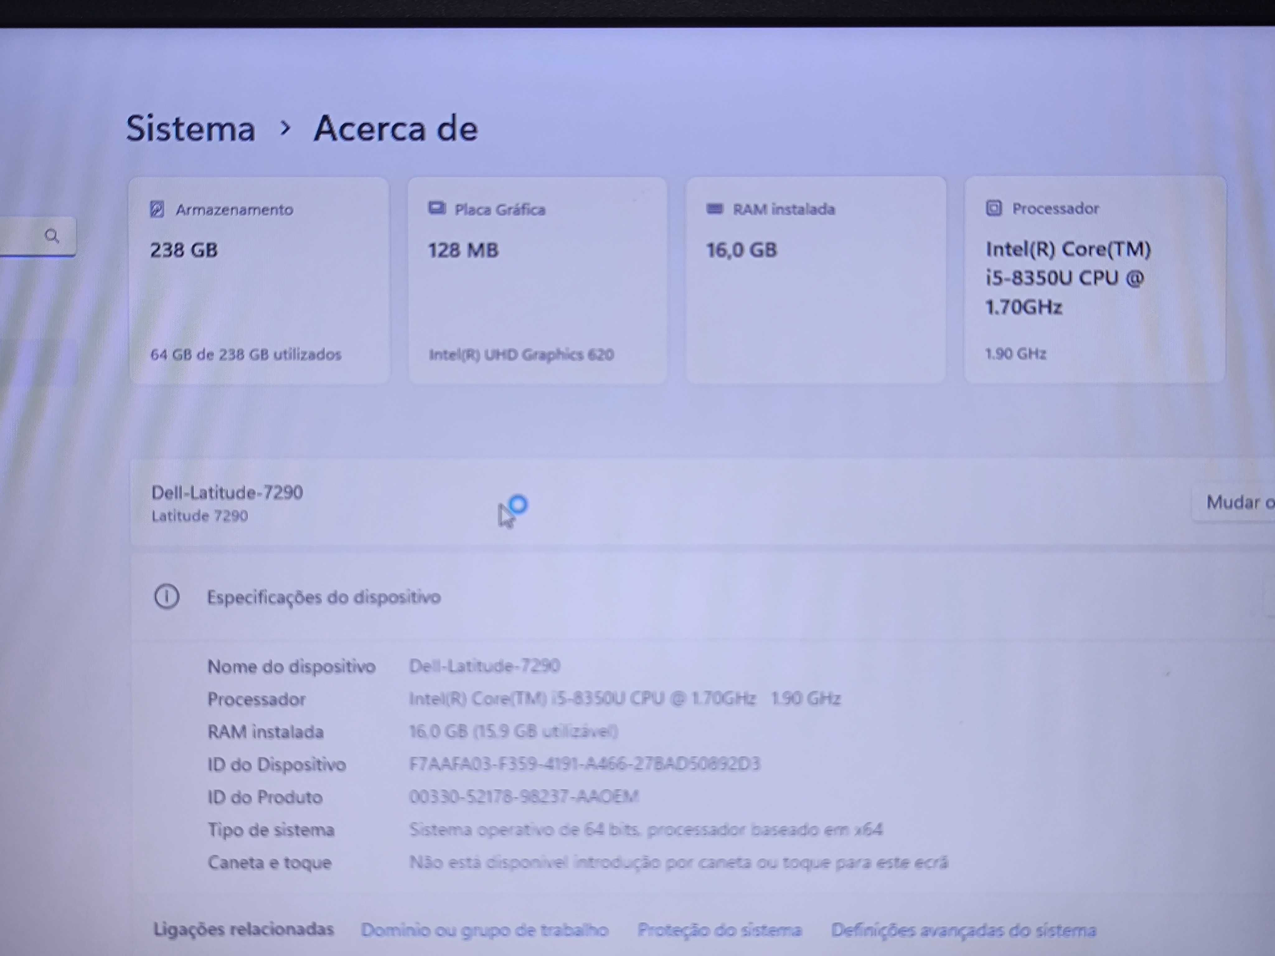Click the 'Tipo de sistema' label

pos(271,830)
